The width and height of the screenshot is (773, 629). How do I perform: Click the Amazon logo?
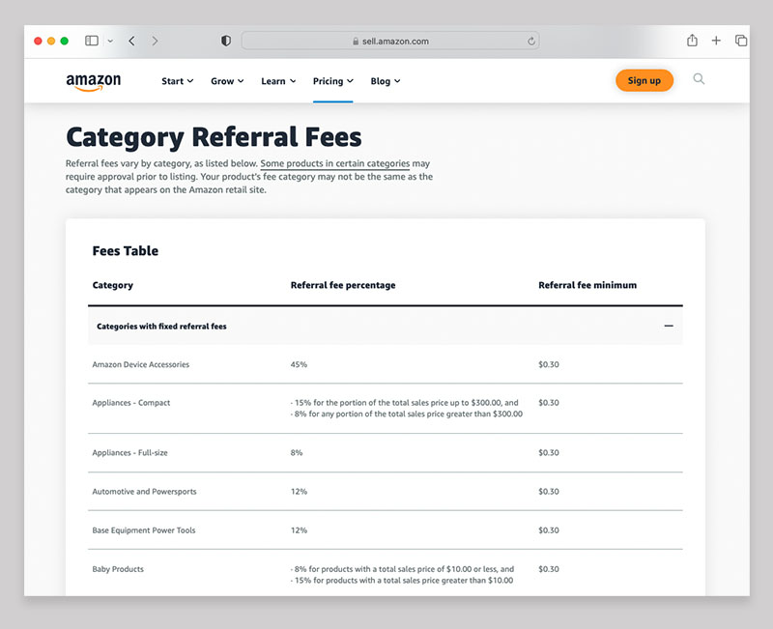tap(93, 82)
